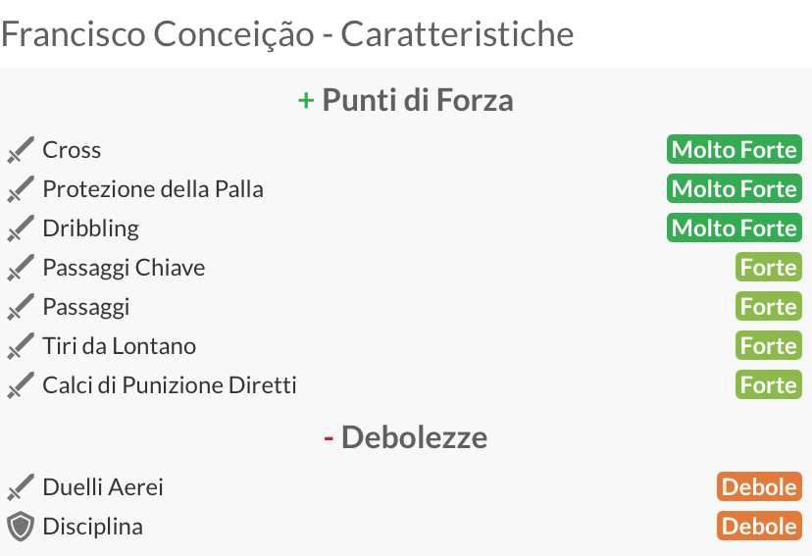Select the Passaggi characteristic label
The height and width of the screenshot is (556, 812).
[x=86, y=308]
